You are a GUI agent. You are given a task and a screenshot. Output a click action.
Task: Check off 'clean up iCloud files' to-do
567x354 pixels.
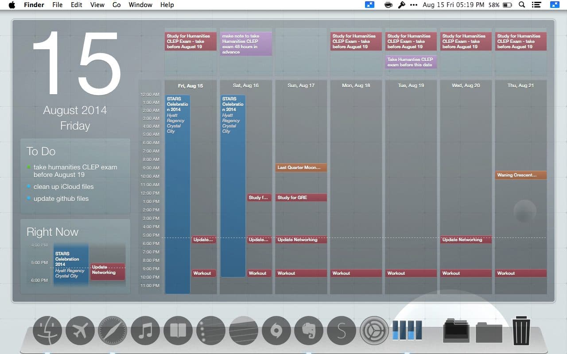pos(29,187)
